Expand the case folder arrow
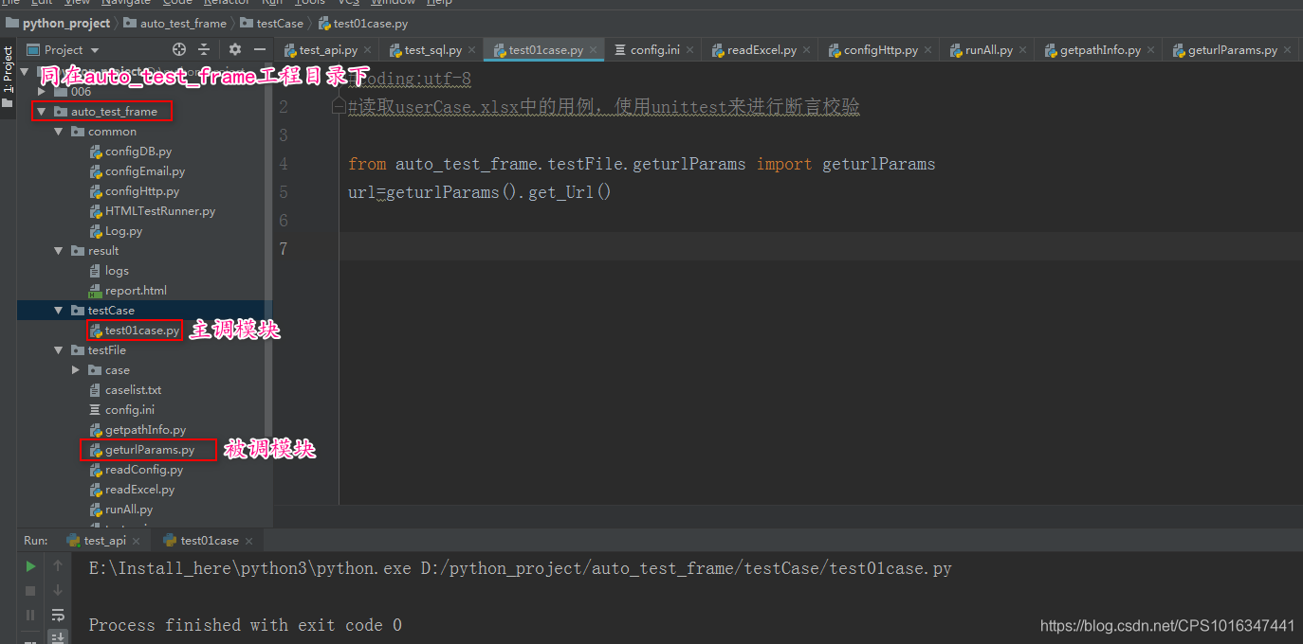Screen dimensions: 1303x644 tap(76, 370)
